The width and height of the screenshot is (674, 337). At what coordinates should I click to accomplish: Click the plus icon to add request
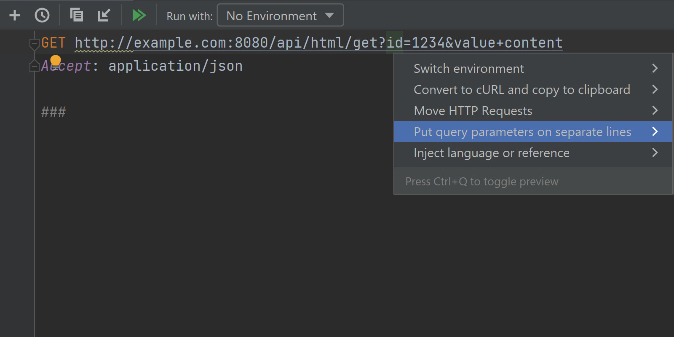pyautogui.click(x=15, y=16)
